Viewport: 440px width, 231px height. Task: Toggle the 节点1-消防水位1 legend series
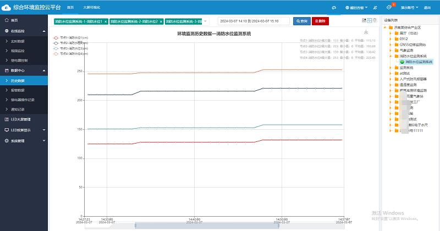click(x=70, y=38)
